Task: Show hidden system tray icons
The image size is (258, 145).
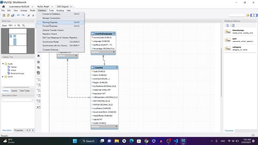Action: (212, 141)
